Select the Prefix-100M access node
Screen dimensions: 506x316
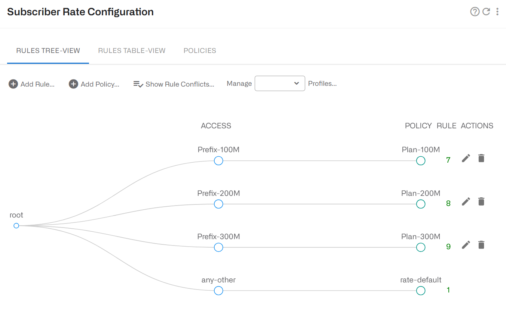(218, 161)
